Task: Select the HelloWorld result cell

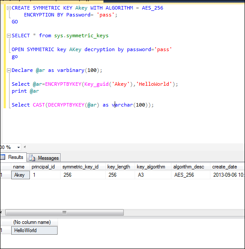Action: tap(34, 230)
